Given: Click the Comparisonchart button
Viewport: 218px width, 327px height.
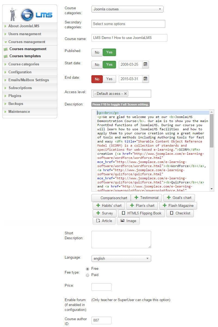Looking at the screenshot, I should click(x=110, y=198).
